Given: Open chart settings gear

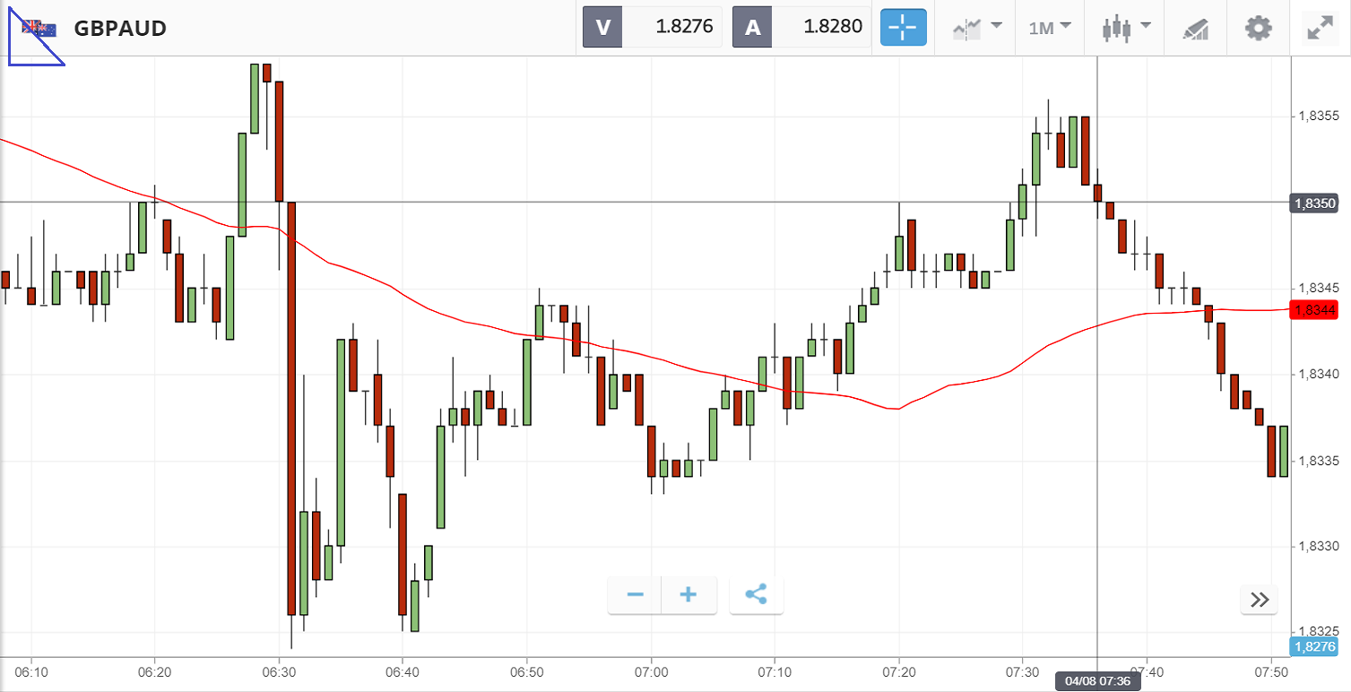Looking at the screenshot, I should coord(1259,28).
